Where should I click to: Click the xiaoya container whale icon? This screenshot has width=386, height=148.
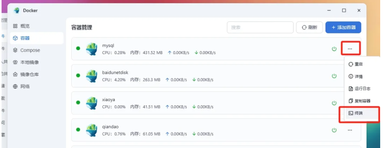coord(92,103)
